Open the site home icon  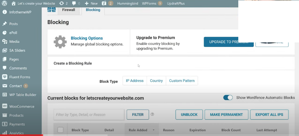(x=13, y=3)
